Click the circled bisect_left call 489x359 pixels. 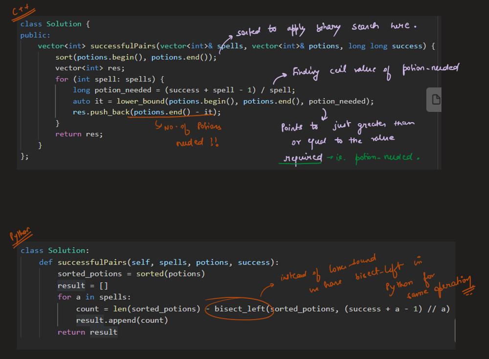[x=239, y=309]
